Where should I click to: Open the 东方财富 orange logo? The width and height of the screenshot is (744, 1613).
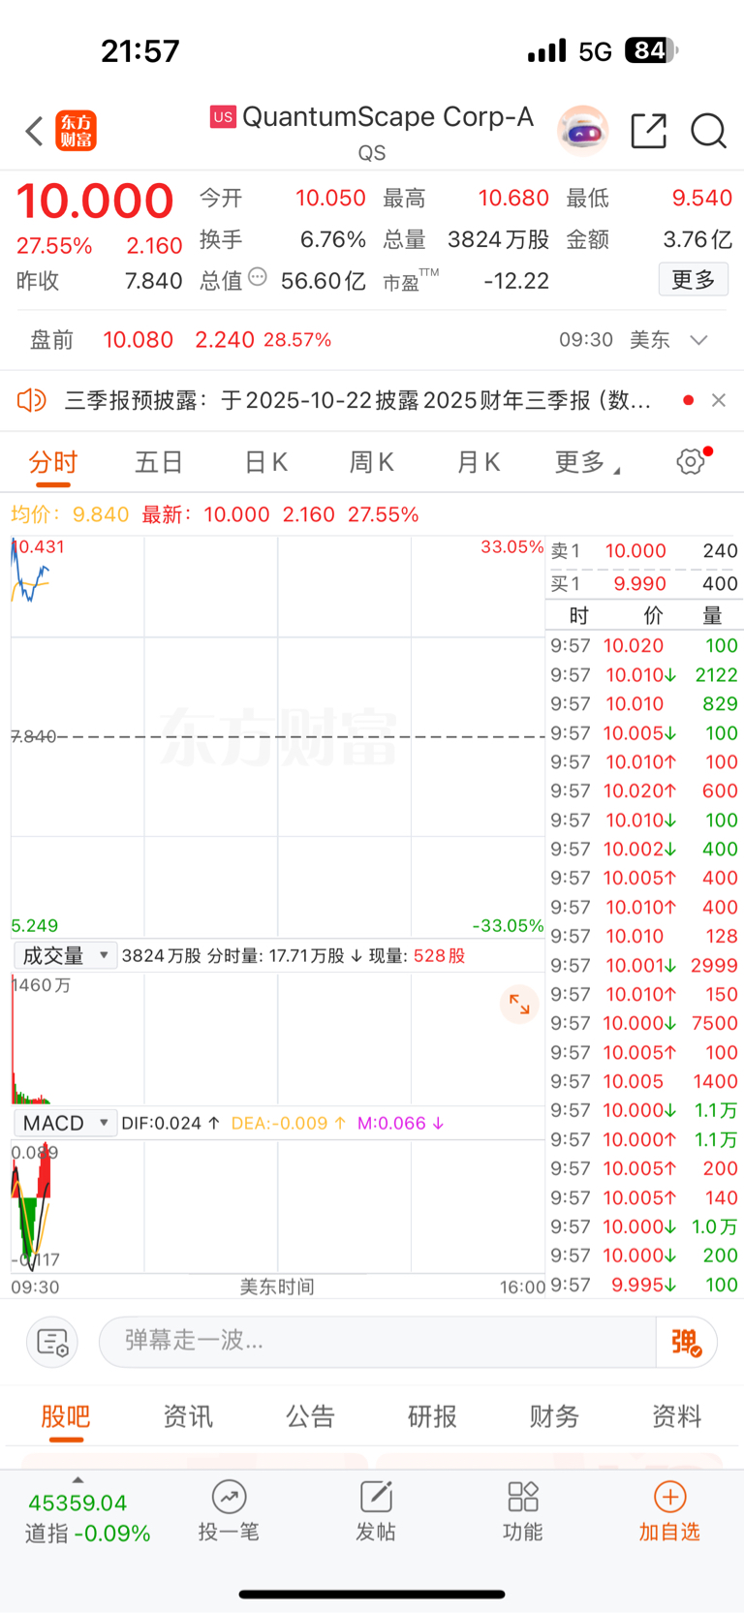pos(77,131)
